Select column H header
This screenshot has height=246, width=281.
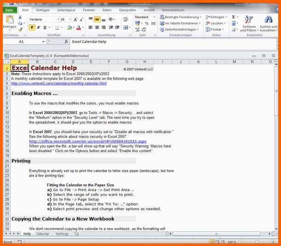coord(145,62)
